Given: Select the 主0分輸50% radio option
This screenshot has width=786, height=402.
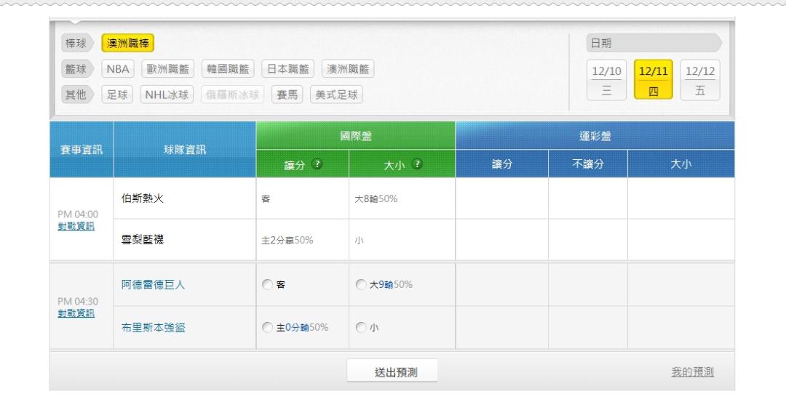Looking at the screenshot, I should click(x=267, y=327).
